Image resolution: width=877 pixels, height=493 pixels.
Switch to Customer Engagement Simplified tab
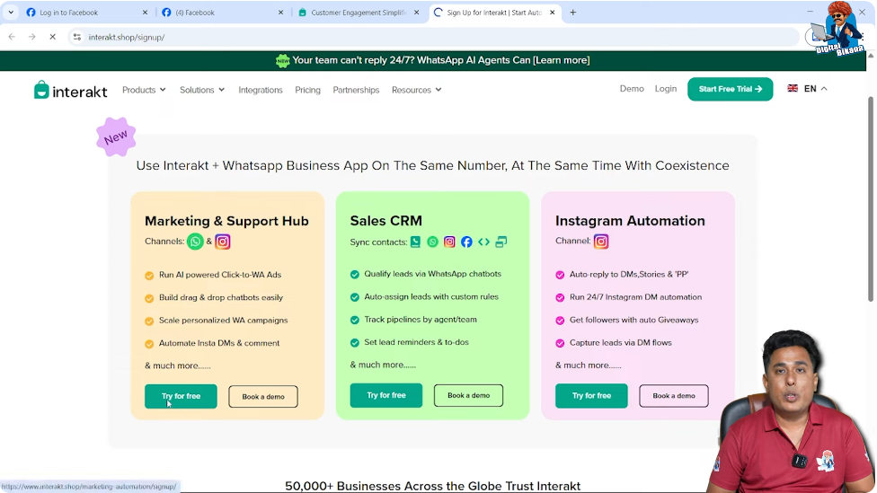(x=358, y=13)
